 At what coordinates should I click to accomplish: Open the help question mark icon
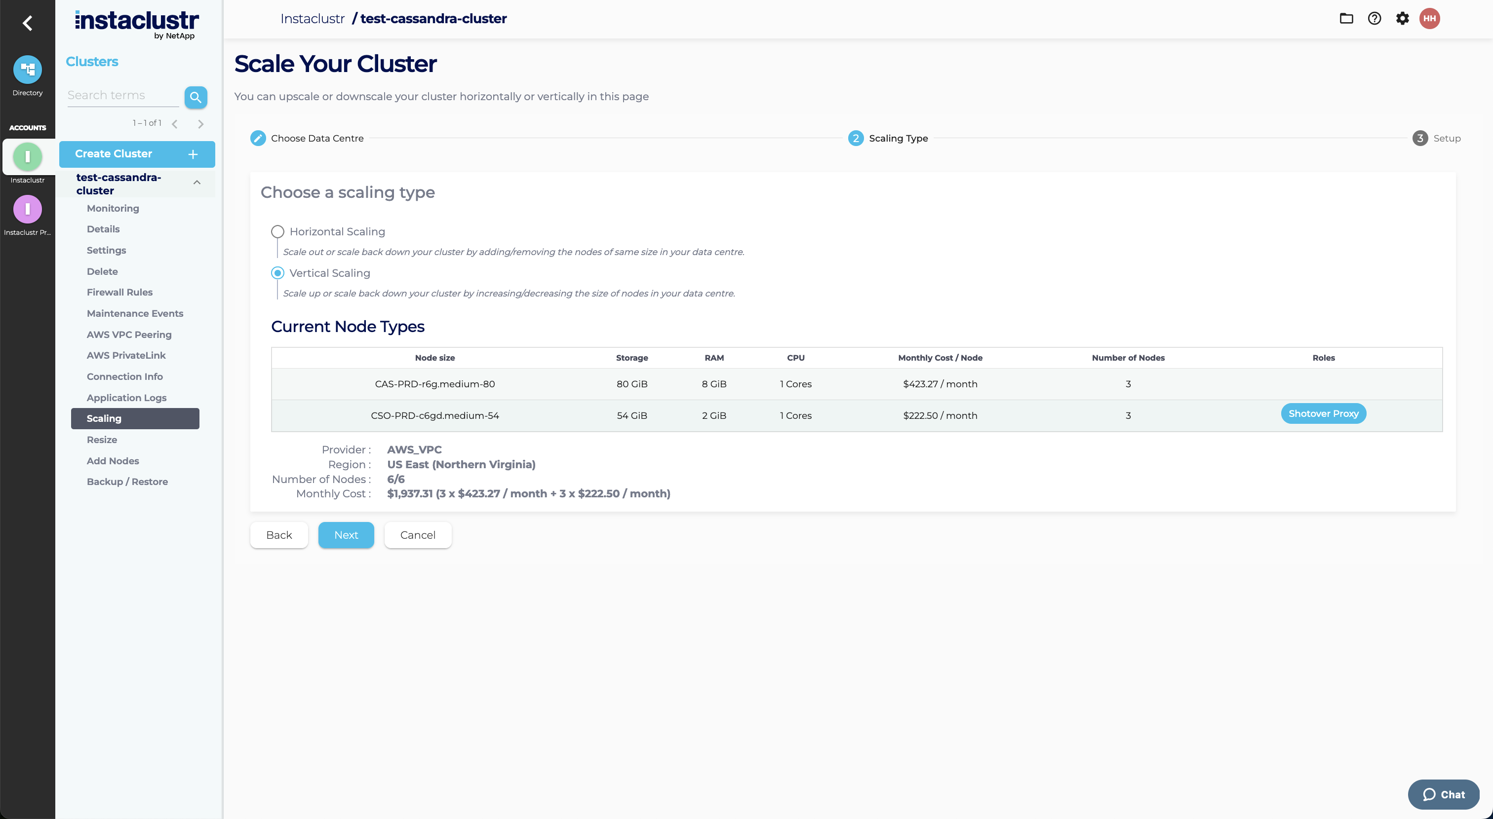point(1374,19)
